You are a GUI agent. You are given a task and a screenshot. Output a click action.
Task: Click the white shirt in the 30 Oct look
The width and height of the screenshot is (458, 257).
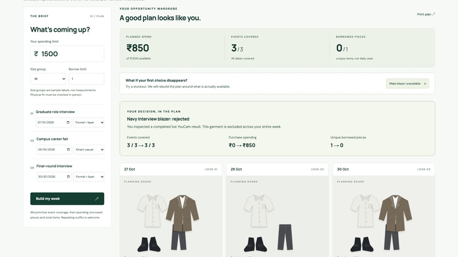point(365,210)
